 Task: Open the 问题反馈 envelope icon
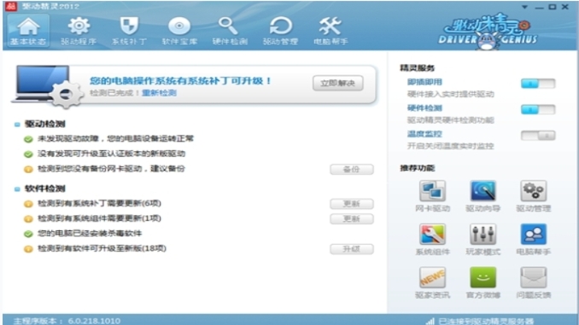point(534,277)
